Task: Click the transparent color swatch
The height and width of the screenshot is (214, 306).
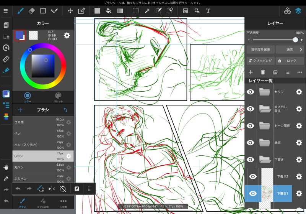Action: [x=33, y=35]
